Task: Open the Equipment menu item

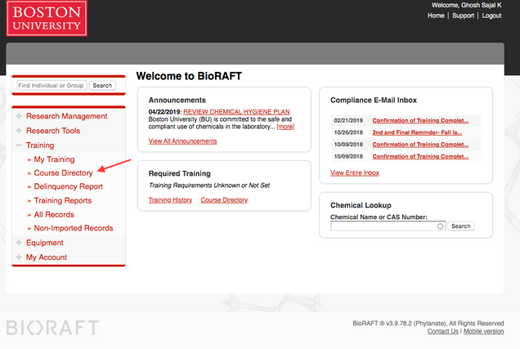Action: (45, 243)
